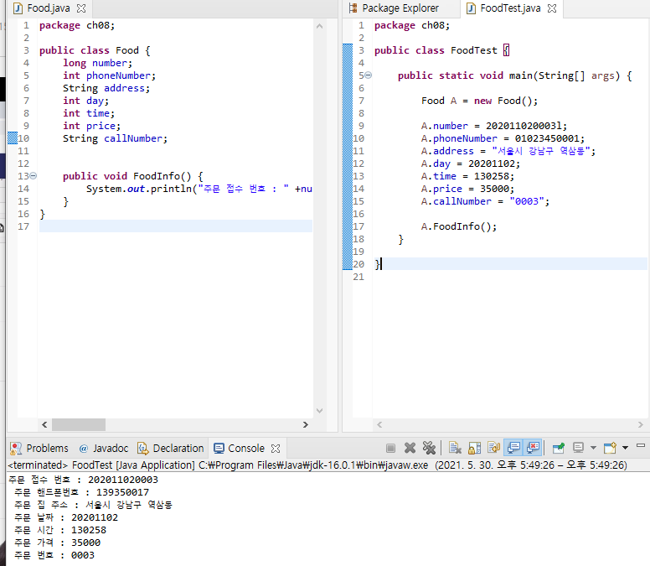Click console output '주문 가격 : 35000'
This screenshot has width=650, height=566.
(57, 543)
